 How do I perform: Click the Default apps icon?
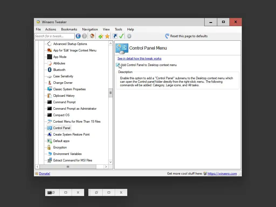[x=50, y=141]
